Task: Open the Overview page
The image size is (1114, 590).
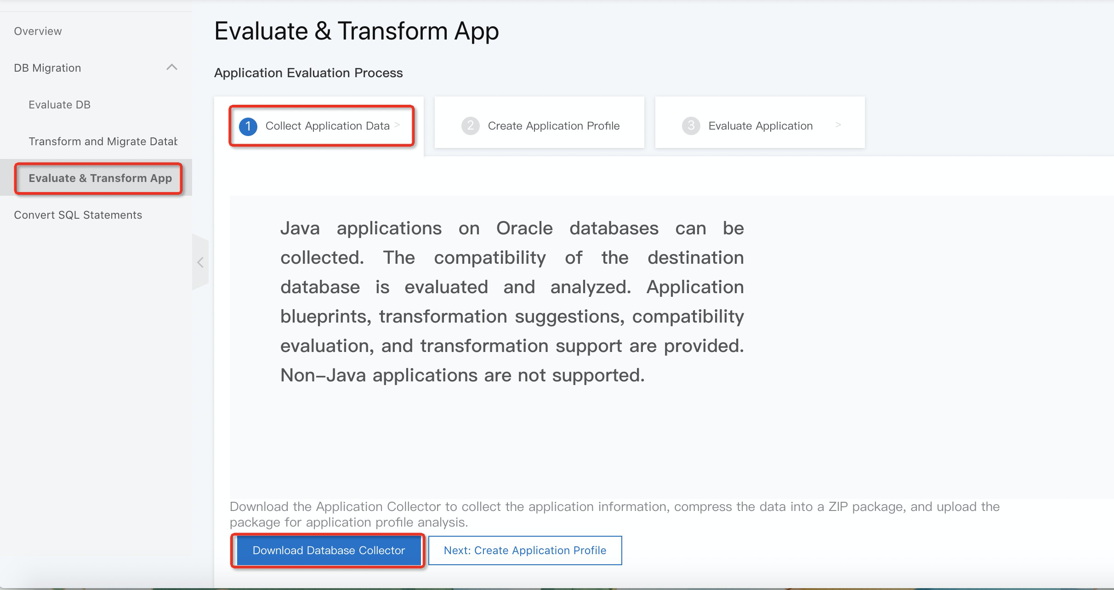Action: tap(38, 31)
